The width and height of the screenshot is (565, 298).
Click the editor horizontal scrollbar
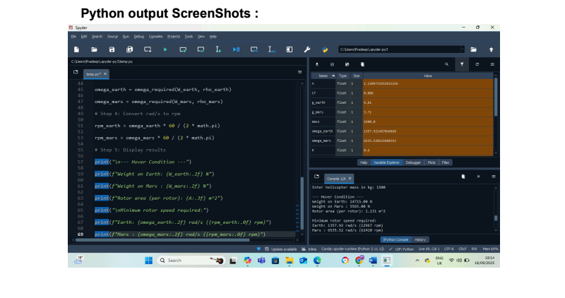162,240
